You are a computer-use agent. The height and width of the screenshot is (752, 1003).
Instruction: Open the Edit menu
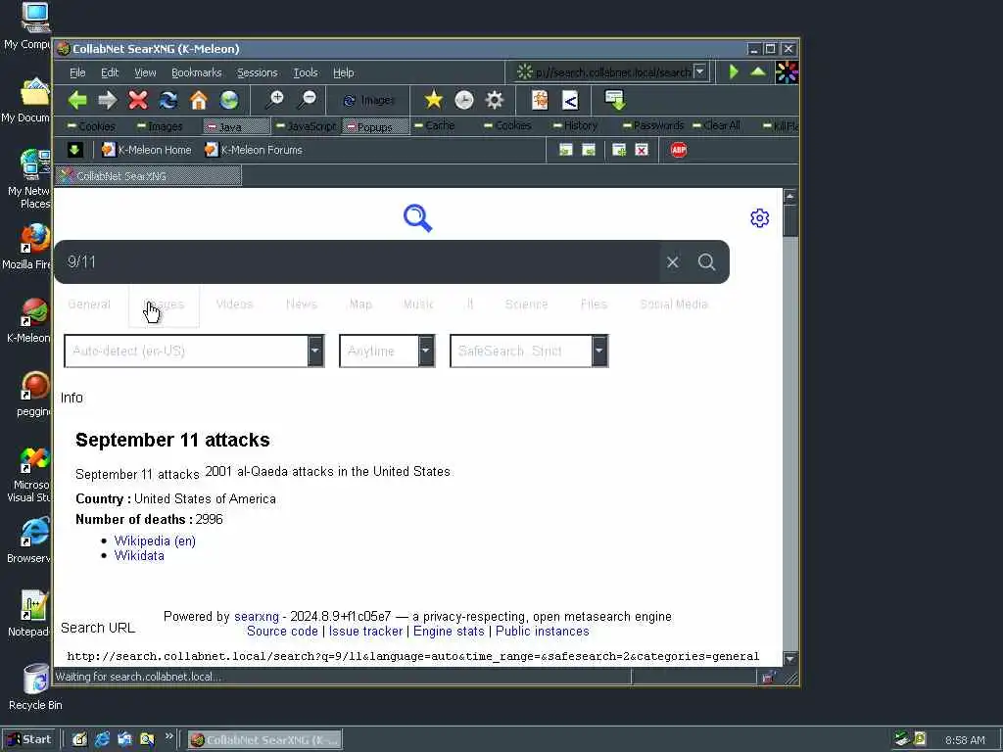(110, 72)
